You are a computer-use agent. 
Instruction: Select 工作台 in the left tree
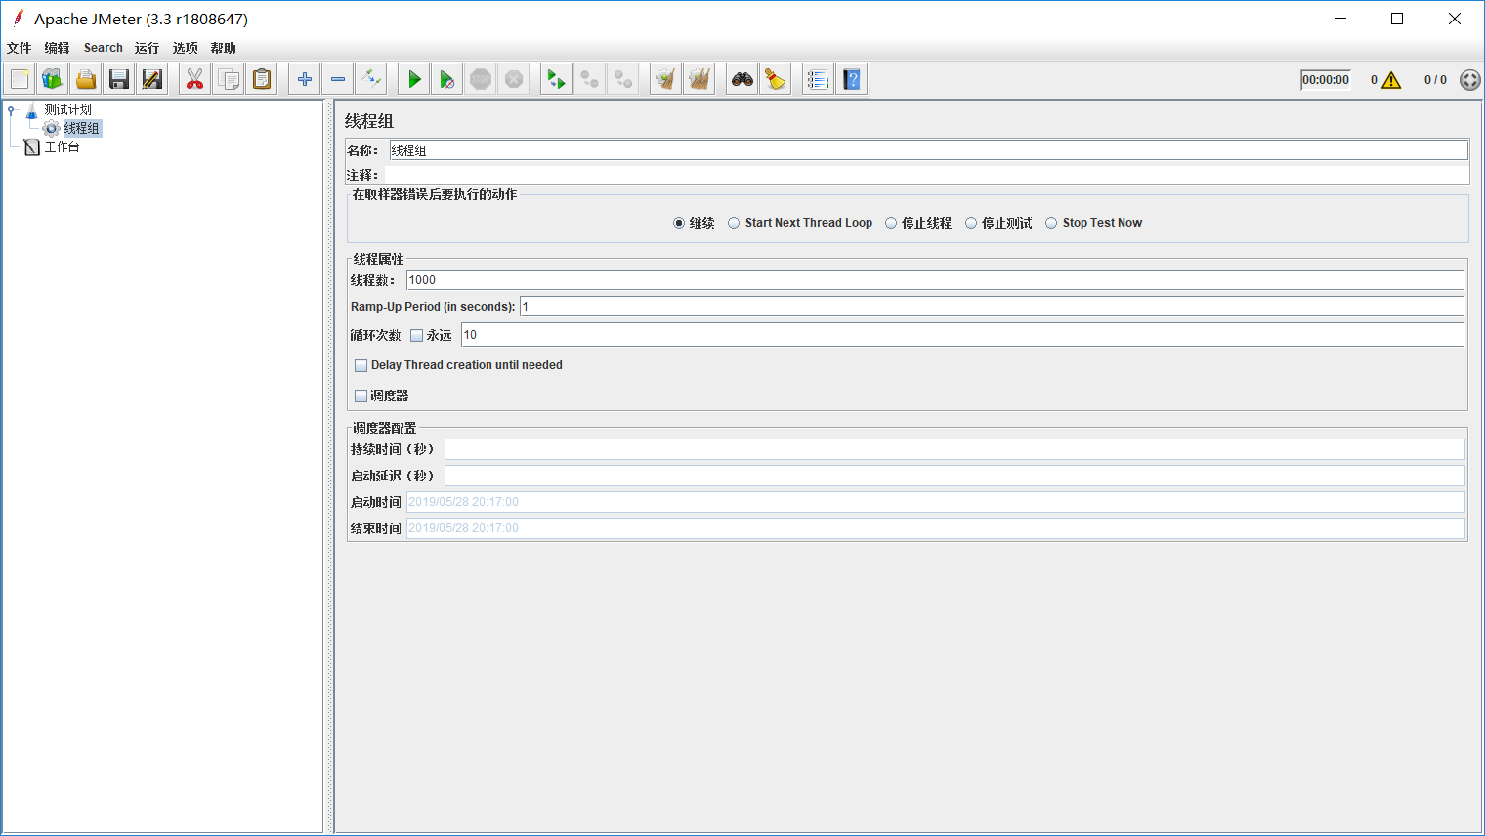point(61,146)
